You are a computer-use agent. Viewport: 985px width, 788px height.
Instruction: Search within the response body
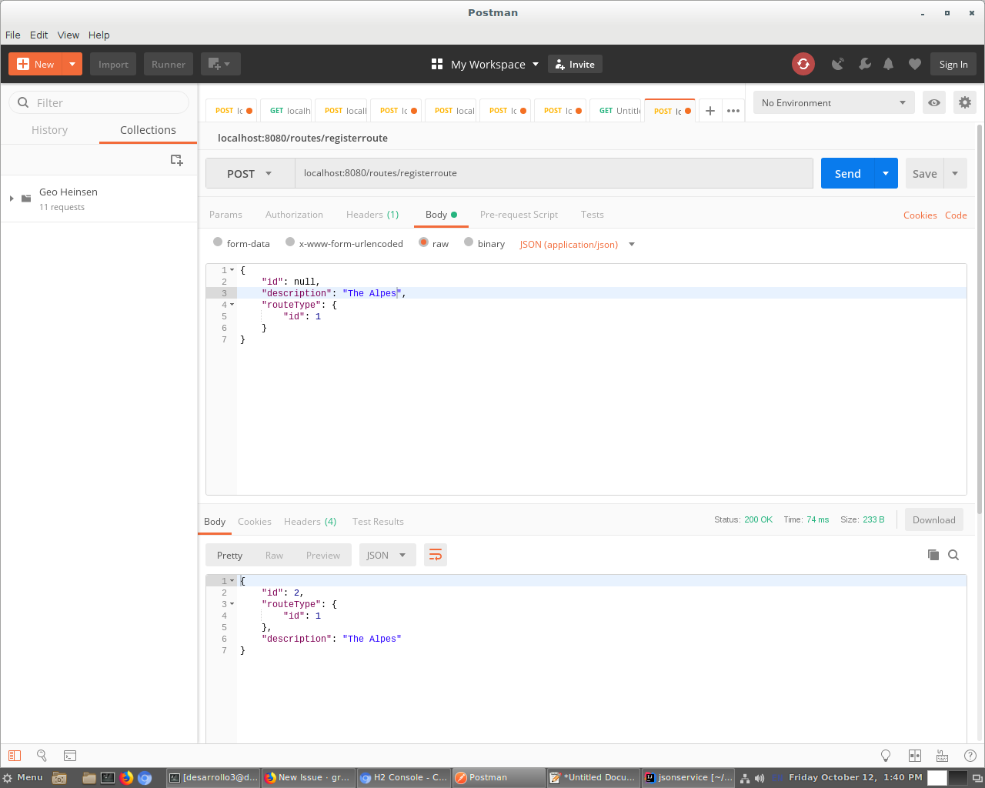pyautogui.click(x=953, y=555)
